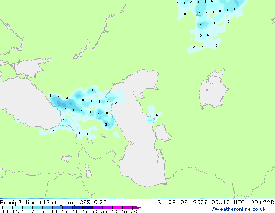Select the 0.1–0.5 mm legend color box
275x213 pixels.
(x=7, y=207)
